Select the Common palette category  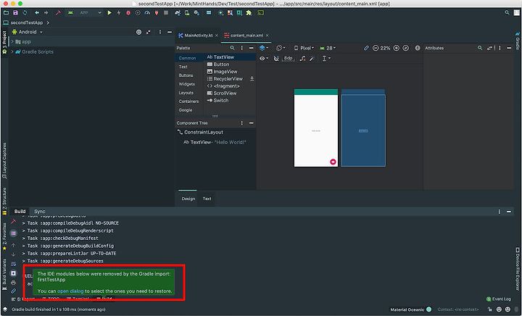187,58
